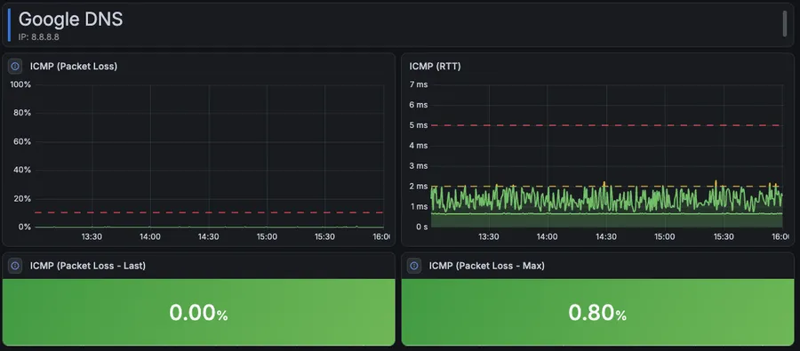Click the 20% label on Packet Loss axis

point(23,198)
